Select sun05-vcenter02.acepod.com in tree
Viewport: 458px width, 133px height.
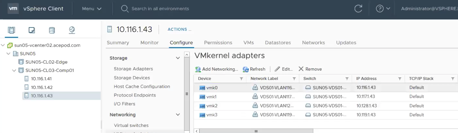[x=47, y=45]
